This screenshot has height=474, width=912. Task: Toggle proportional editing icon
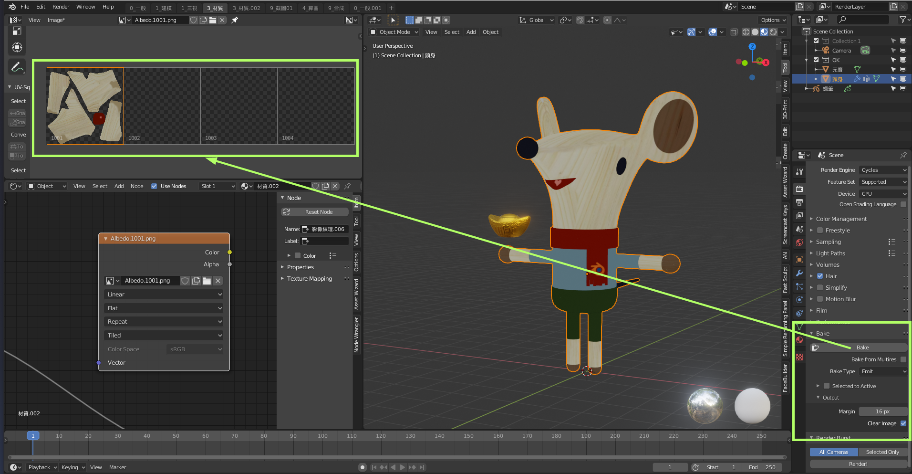point(607,20)
